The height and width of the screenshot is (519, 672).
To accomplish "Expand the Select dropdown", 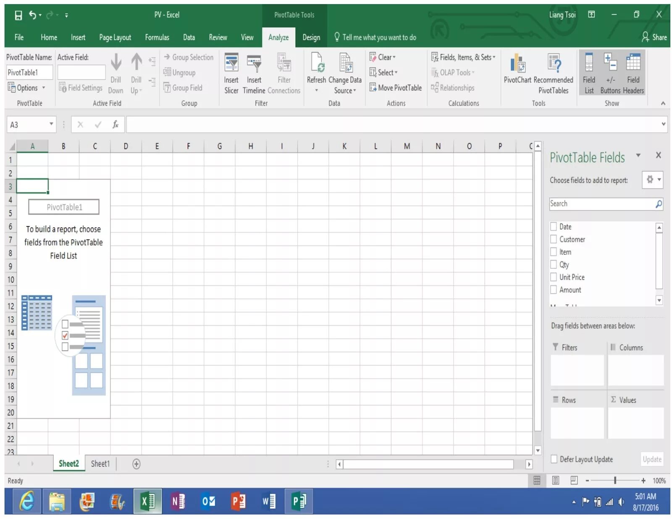I will pos(383,72).
